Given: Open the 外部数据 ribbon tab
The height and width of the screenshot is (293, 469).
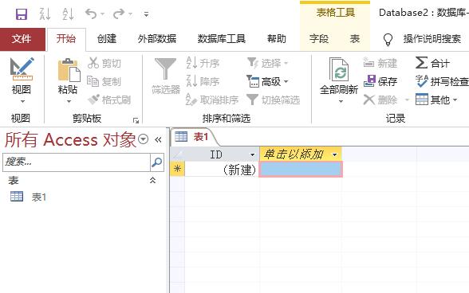Looking at the screenshot, I should pos(156,39).
